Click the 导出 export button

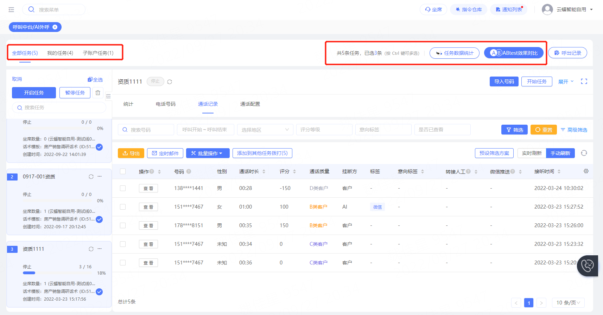coord(131,153)
